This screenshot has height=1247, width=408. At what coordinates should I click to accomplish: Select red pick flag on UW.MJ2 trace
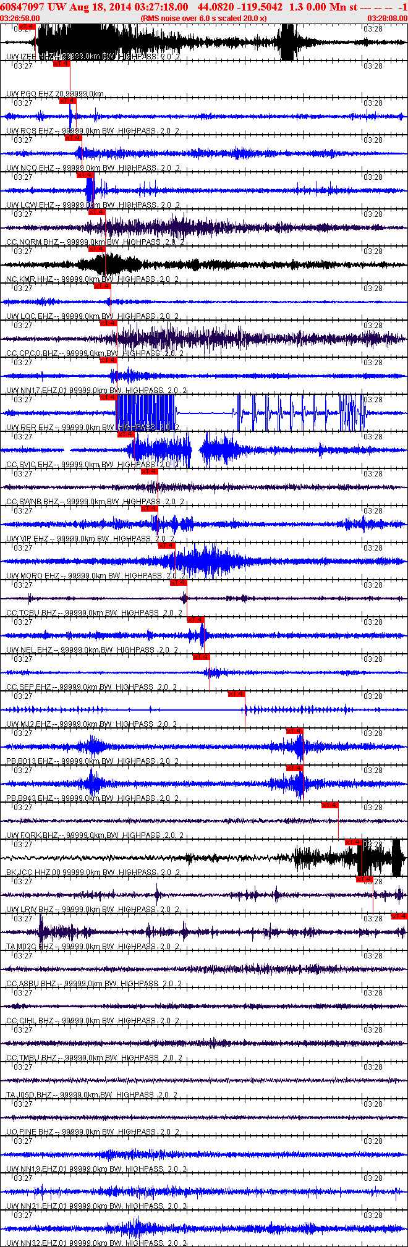pyautogui.click(x=237, y=694)
